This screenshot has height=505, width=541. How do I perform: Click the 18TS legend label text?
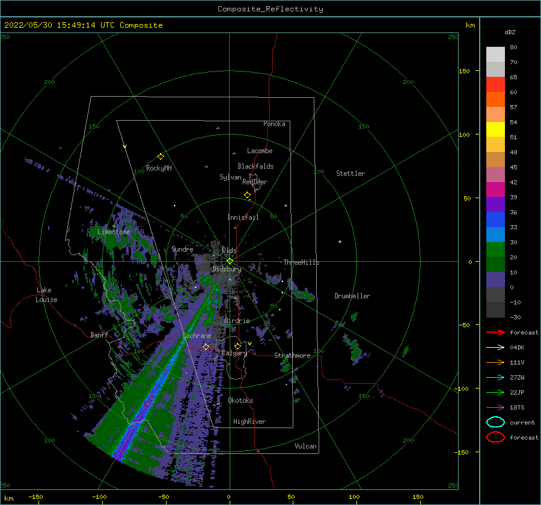517,408
